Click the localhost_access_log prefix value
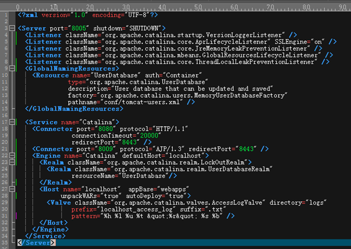The height and width of the screenshot is (249, 351). coord(137,210)
